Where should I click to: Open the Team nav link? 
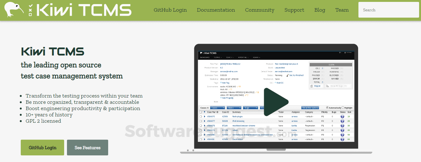[342, 10]
